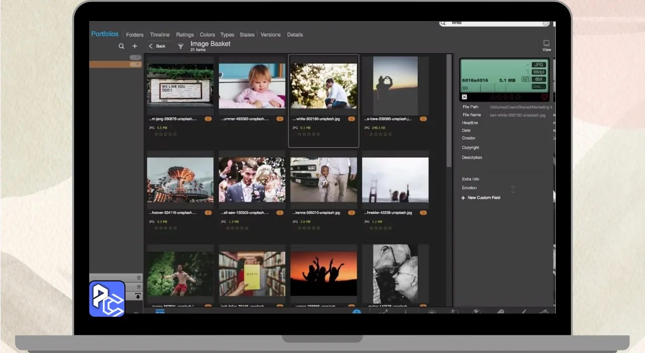
Task: Select the Golden Gate bridge thumbnail
Action: (395, 180)
